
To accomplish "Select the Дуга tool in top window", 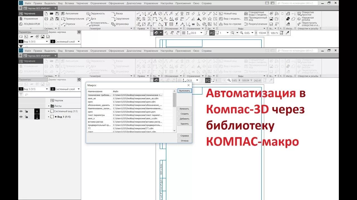I will pyautogui.click(x=91, y=19).
